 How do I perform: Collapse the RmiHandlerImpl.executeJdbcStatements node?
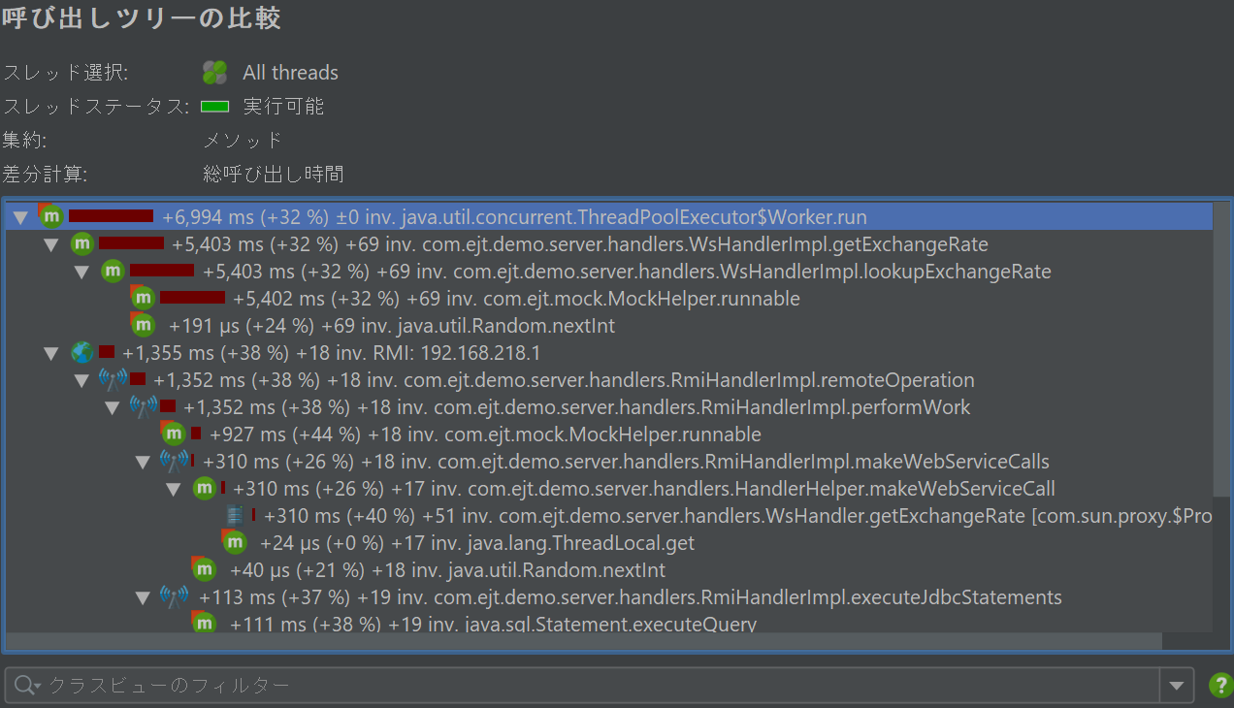point(143,597)
